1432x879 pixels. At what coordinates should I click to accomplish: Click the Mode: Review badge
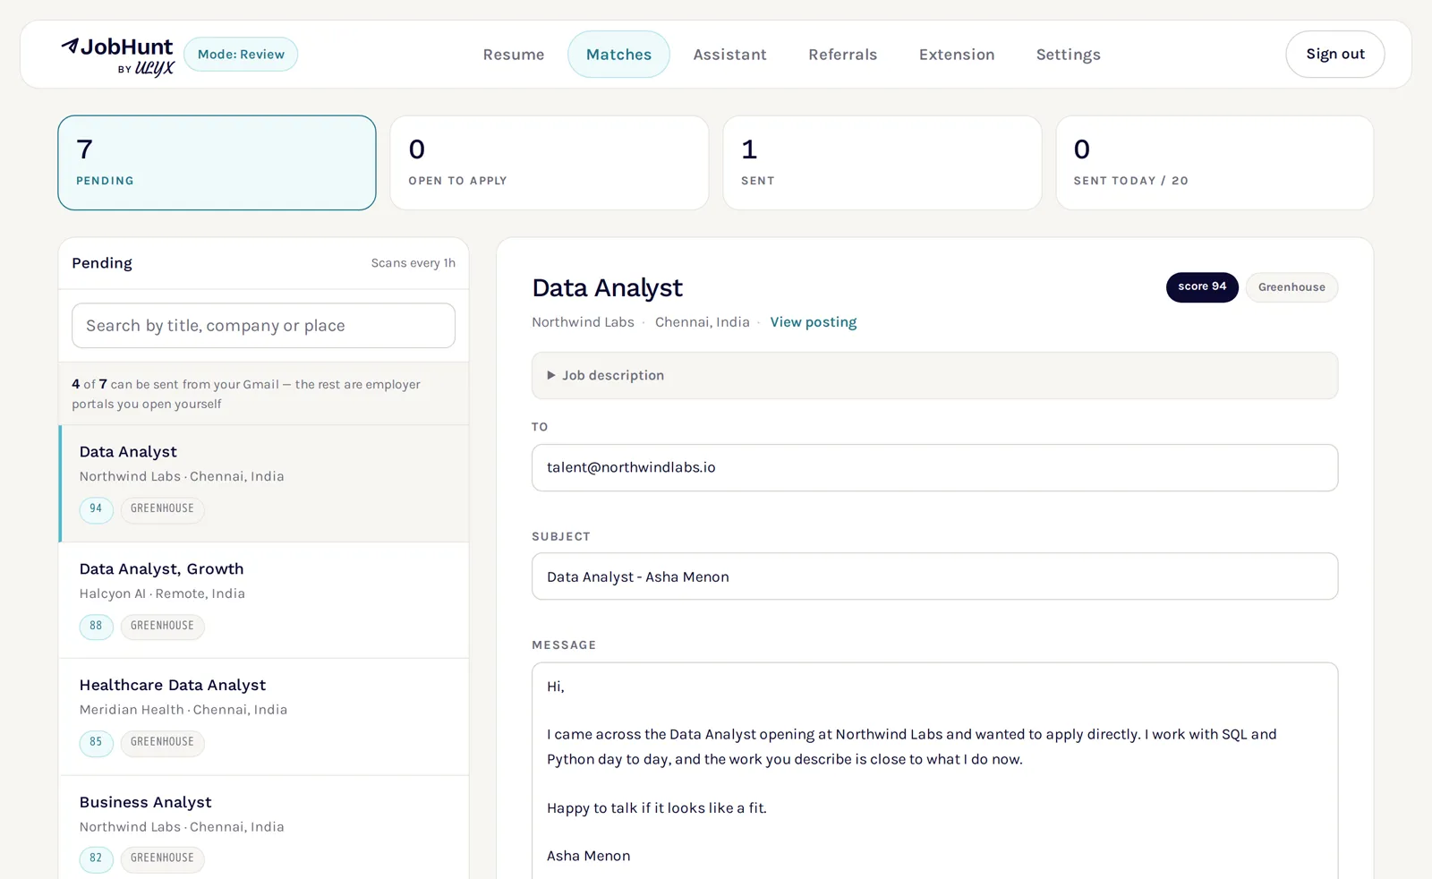coord(241,55)
